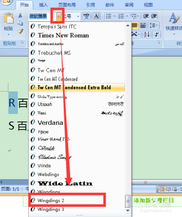Open the 页面布局 ribbon tab
Image resolution: width=182 pixels, height=217 pixels.
tap(67, 5)
